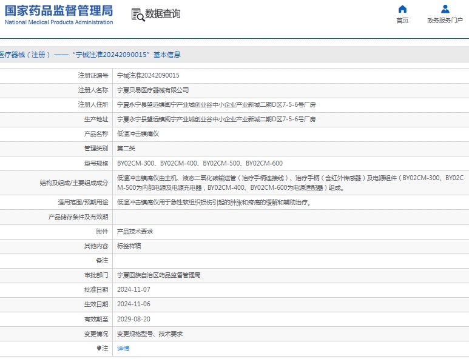This screenshot has height=359, width=469.
Task: Click the 第二类 management category value
Action: click(x=126, y=149)
